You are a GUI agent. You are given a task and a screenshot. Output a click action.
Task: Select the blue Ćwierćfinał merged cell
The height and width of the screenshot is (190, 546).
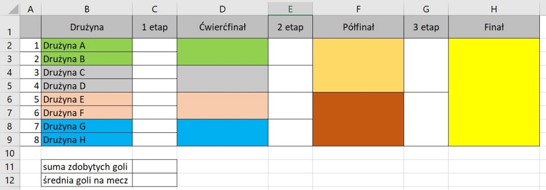[x=222, y=133]
